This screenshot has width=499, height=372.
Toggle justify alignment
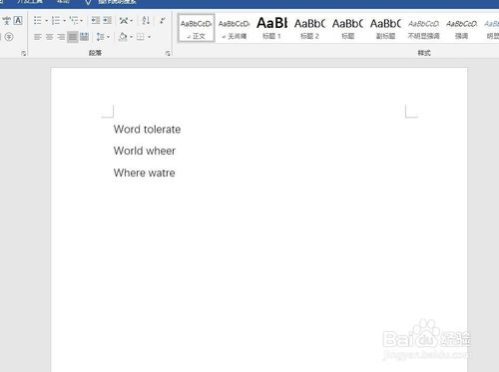click(73, 37)
